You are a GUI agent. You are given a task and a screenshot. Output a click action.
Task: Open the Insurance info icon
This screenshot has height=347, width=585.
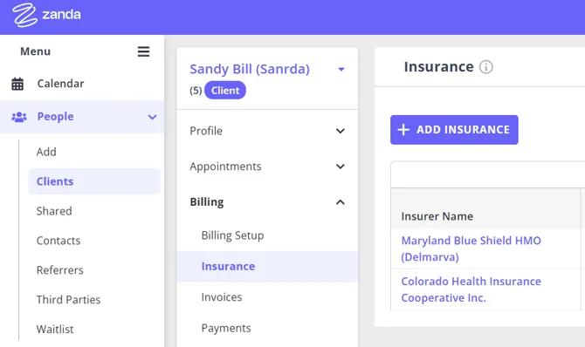(485, 67)
